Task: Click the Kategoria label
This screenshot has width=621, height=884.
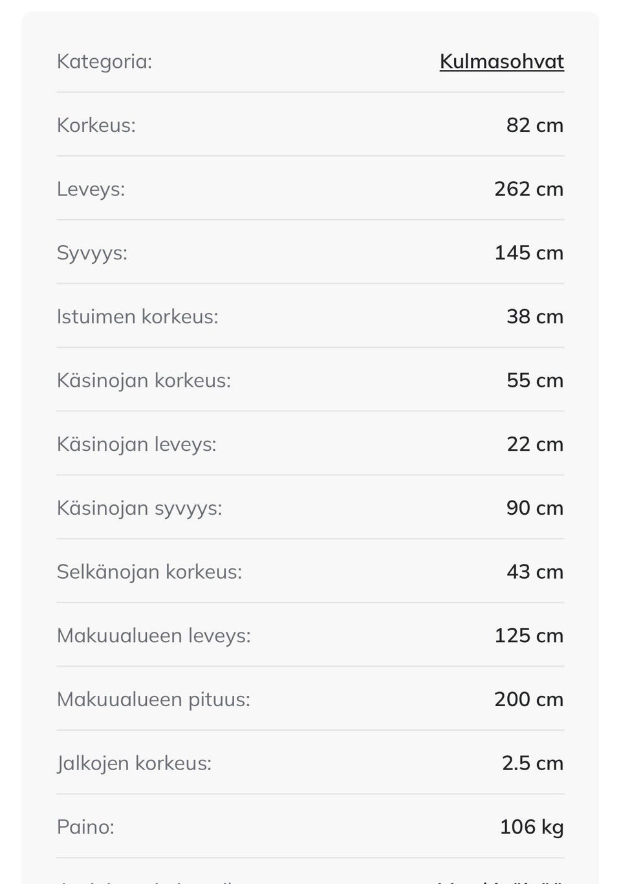Action: pos(104,61)
